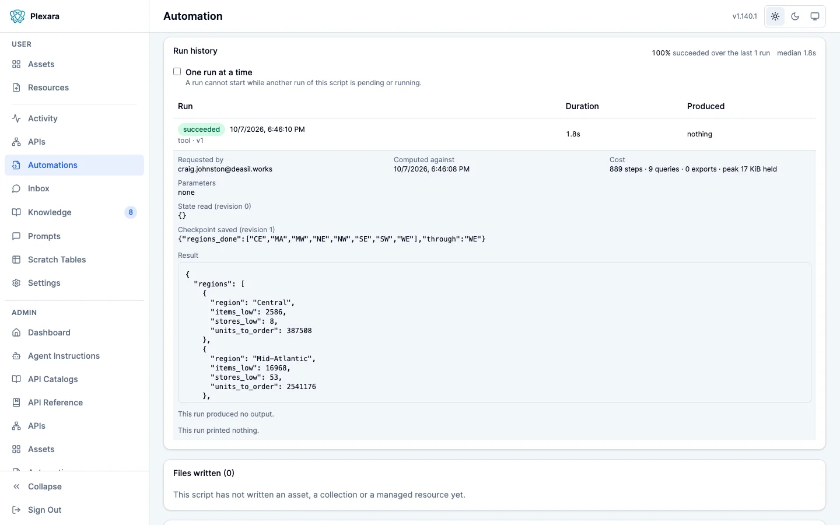This screenshot has width=840, height=525.
Task: Click the Scratch Tables table icon
Action: click(16, 260)
